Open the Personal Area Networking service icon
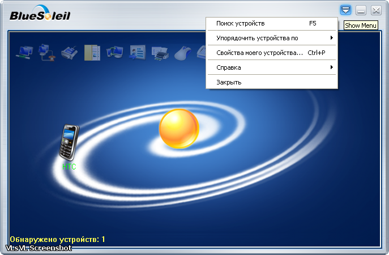 click(x=24, y=52)
